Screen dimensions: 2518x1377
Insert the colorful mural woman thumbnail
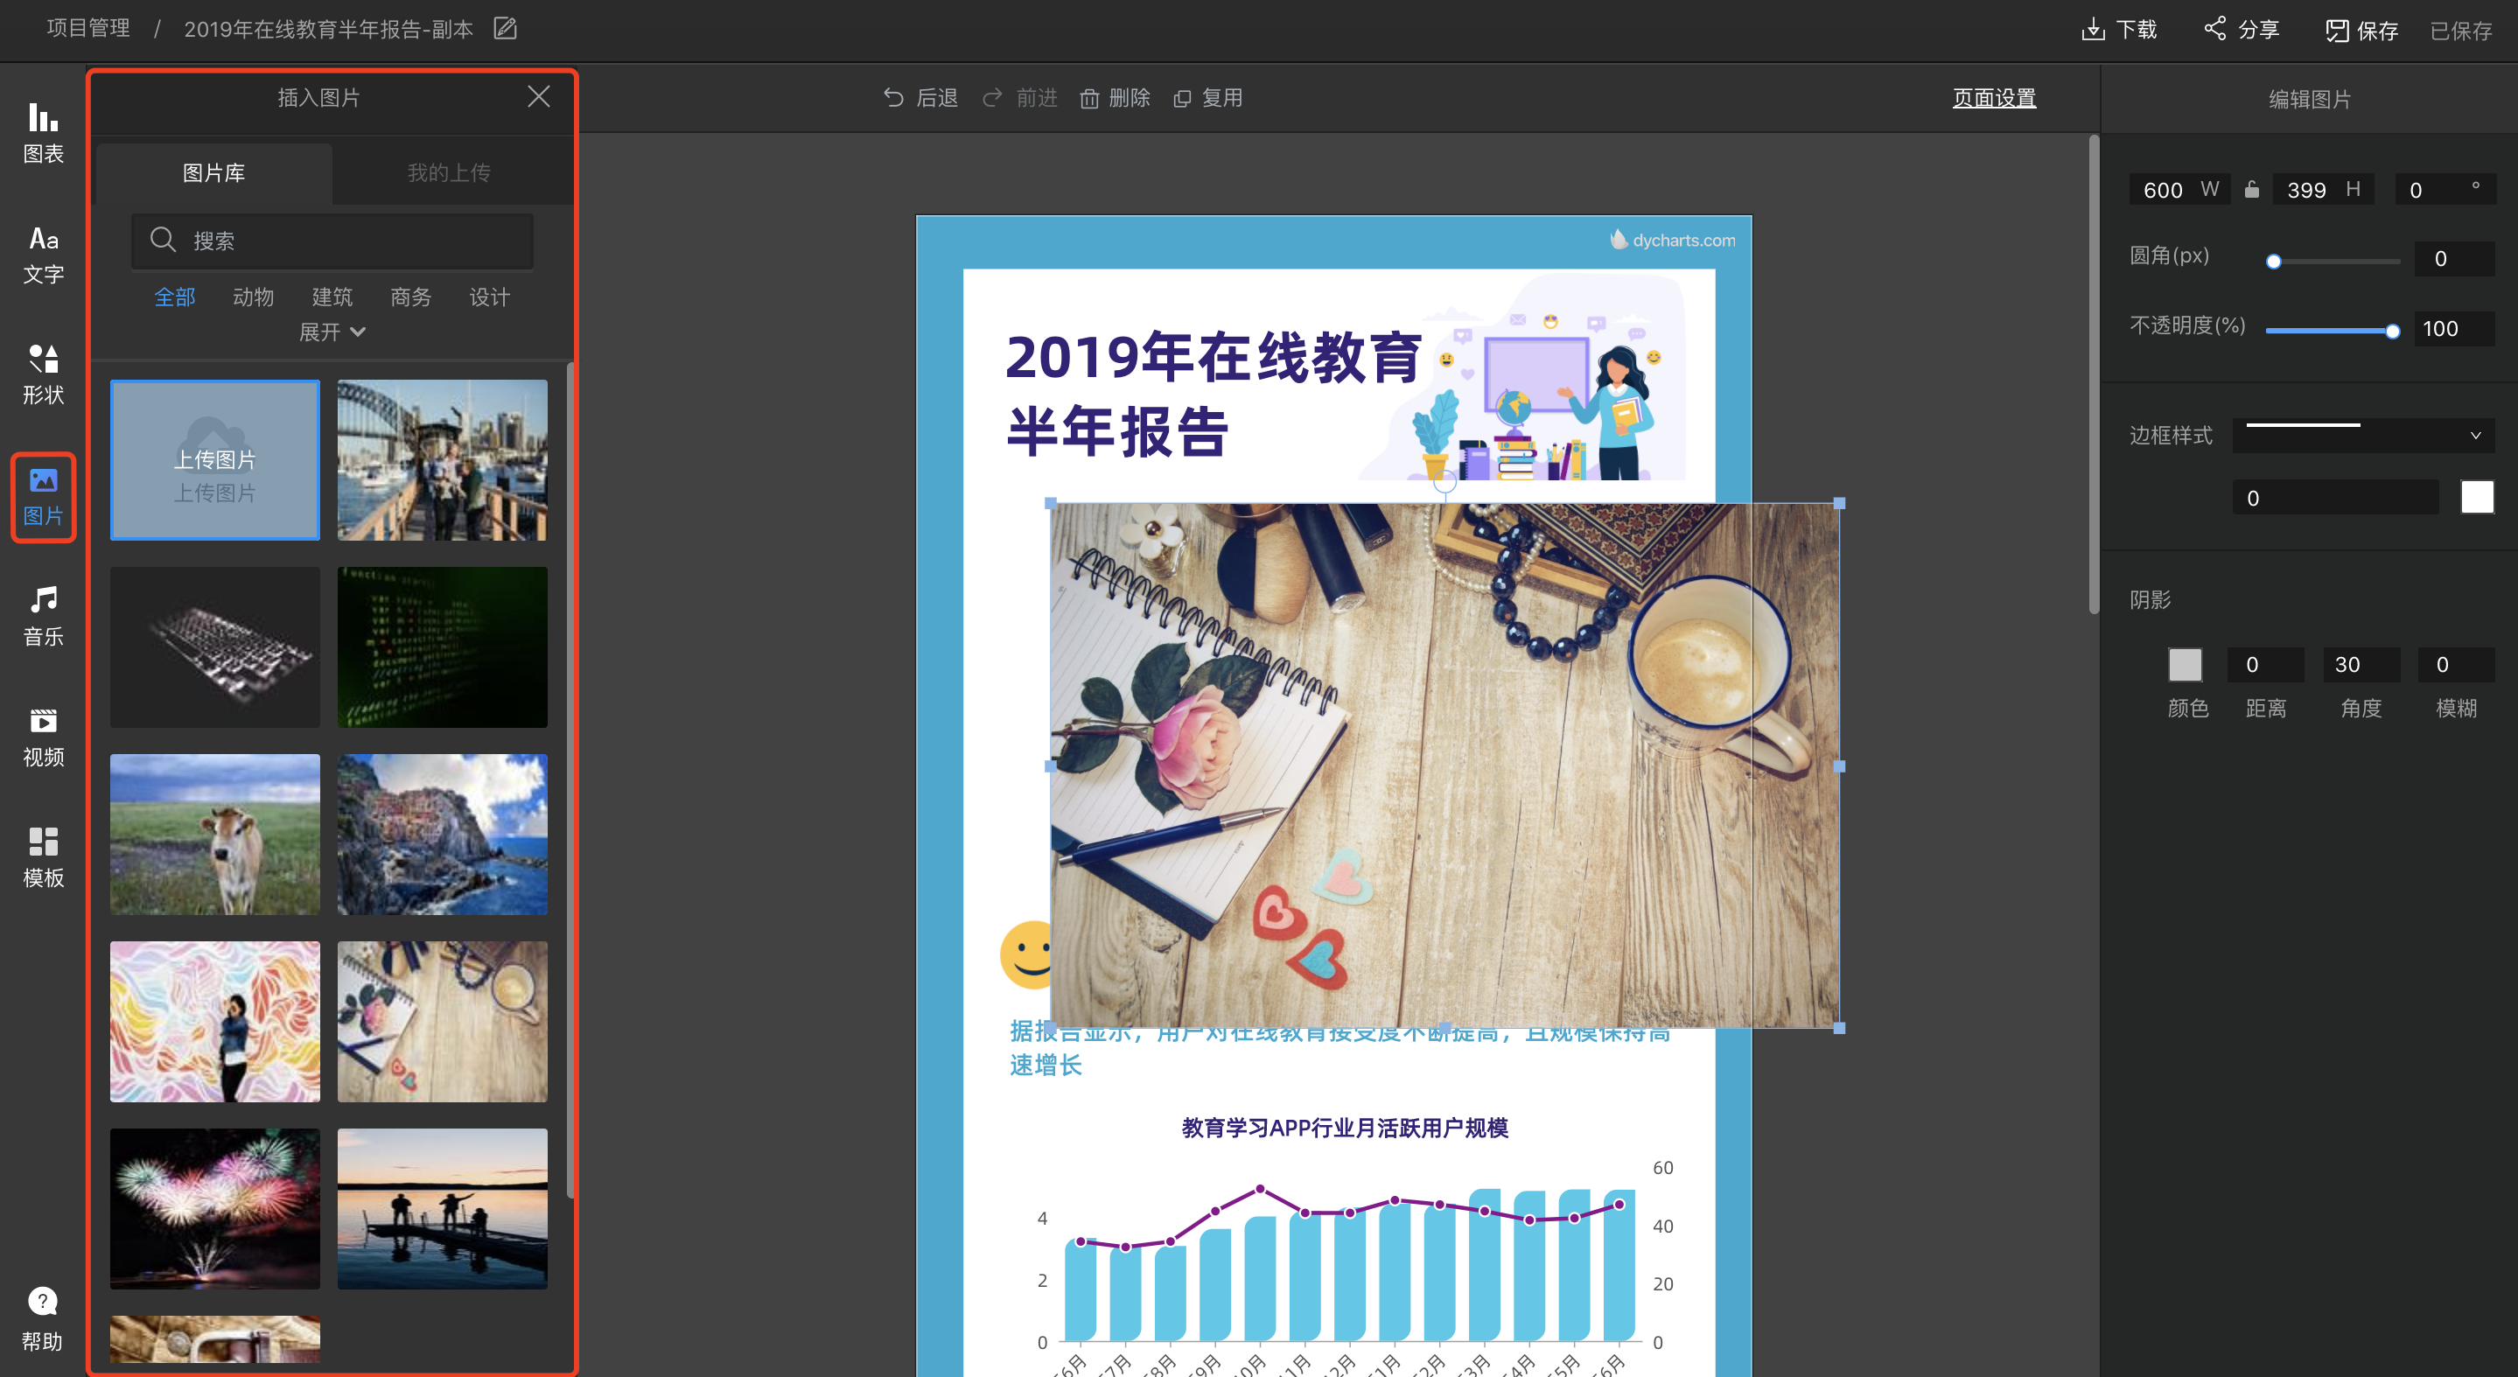tap(215, 1021)
